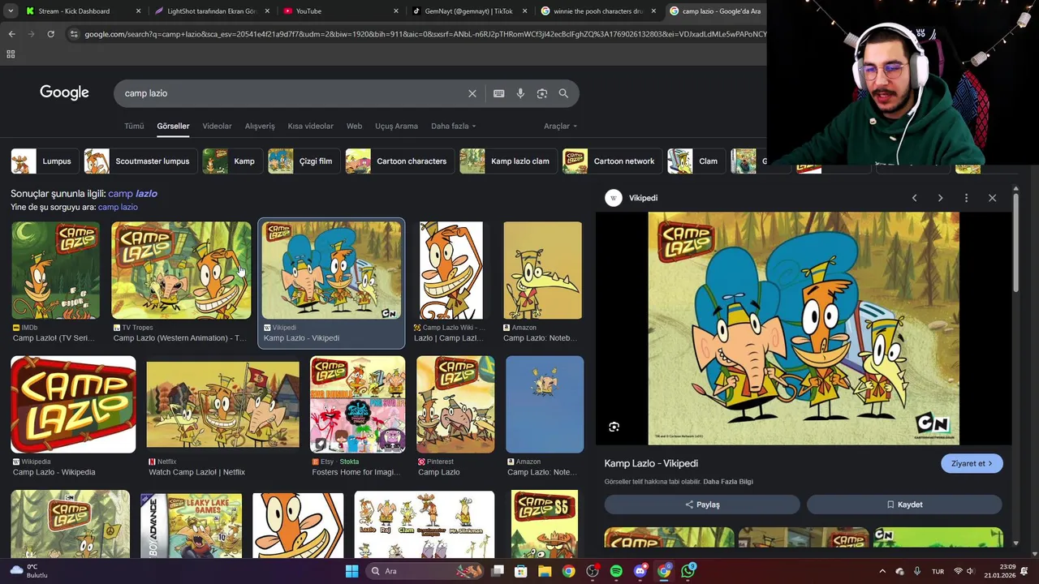Open the TV Tropes Camp Lazlo thumbnail
The width and height of the screenshot is (1039, 584).
point(181,271)
